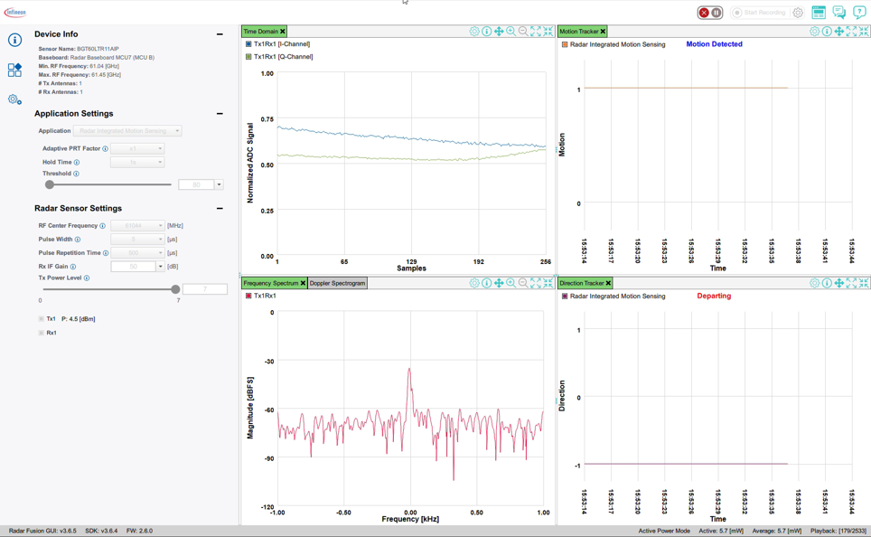The width and height of the screenshot is (871, 537).
Task: Switch to the Doppler Spectrogram tab
Action: click(338, 283)
